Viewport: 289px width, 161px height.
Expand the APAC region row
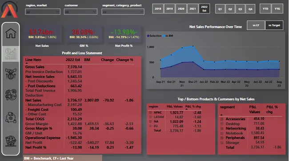[x=150, y=112]
